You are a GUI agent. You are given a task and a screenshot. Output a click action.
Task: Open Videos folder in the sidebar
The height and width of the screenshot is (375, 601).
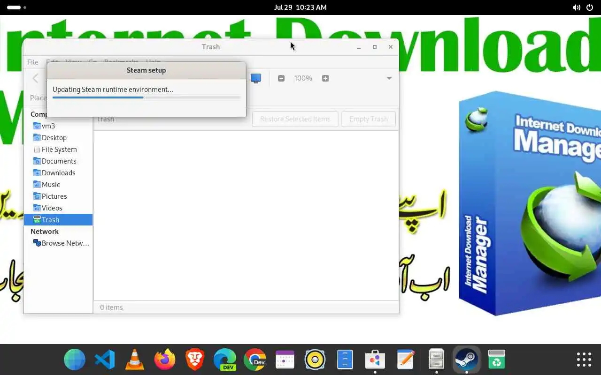click(x=58, y=208)
